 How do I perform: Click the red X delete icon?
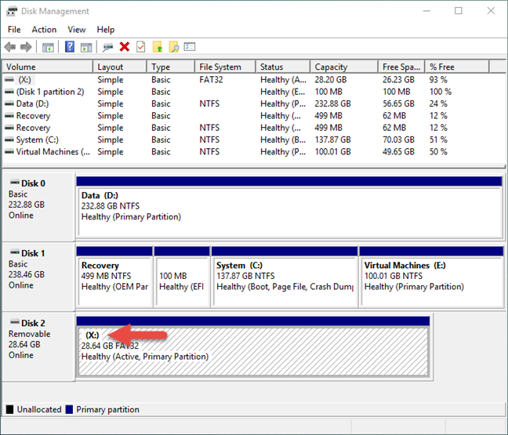click(125, 47)
